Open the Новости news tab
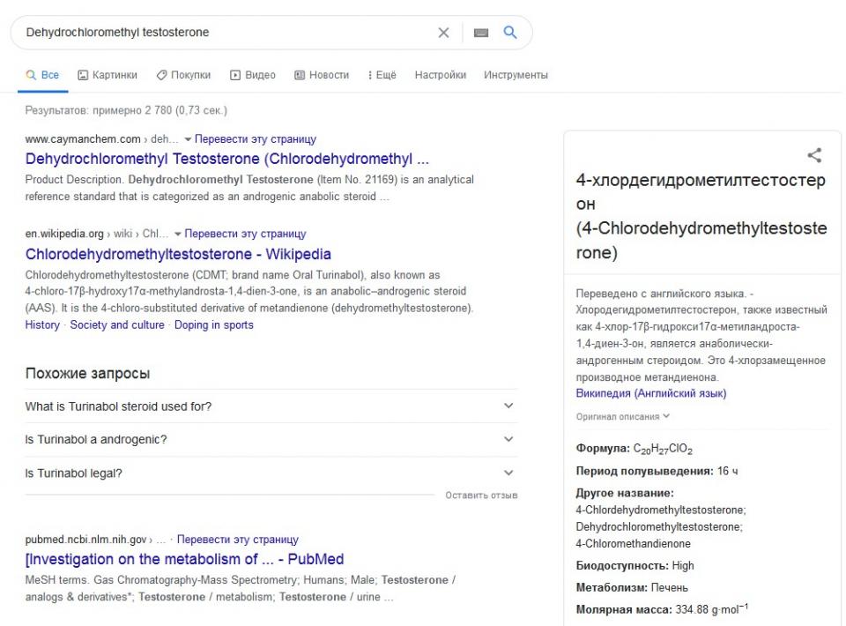This screenshot has height=626, width=846. click(x=322, y=75)
